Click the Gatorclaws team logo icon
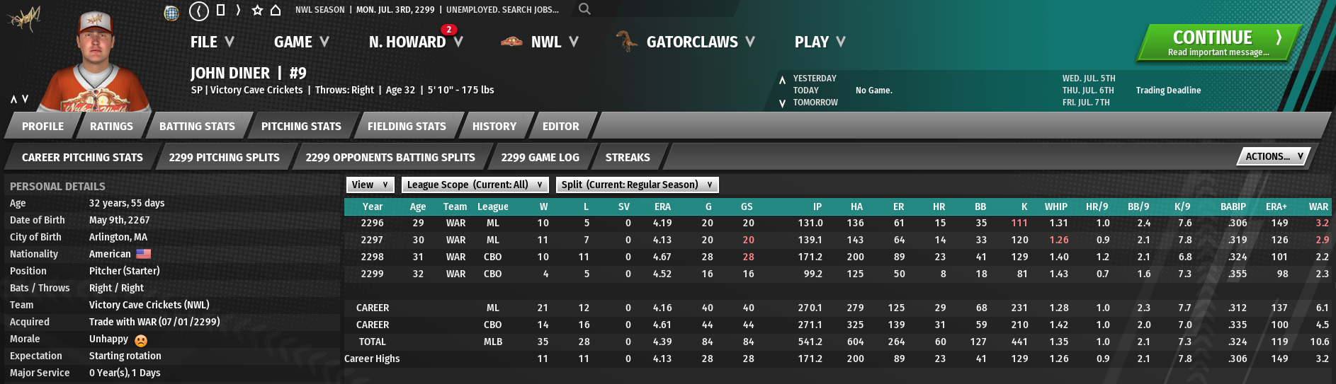1336x384 pixels. 626,42
